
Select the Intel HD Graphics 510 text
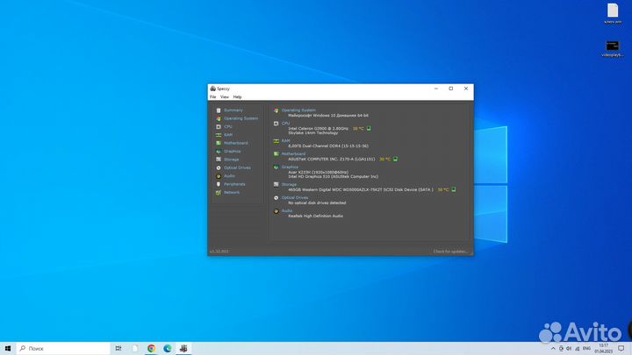(333, 177)
